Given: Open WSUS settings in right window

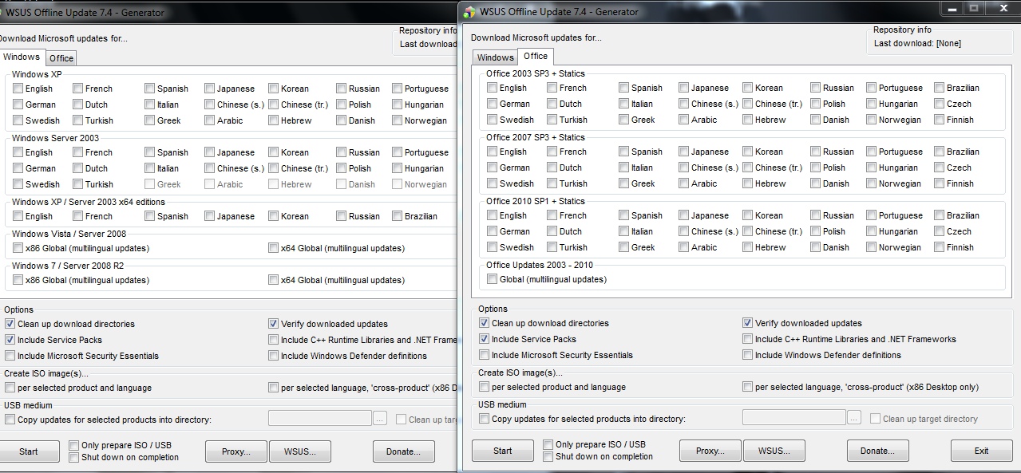Looking at the screenshot, I should (774, 451).
